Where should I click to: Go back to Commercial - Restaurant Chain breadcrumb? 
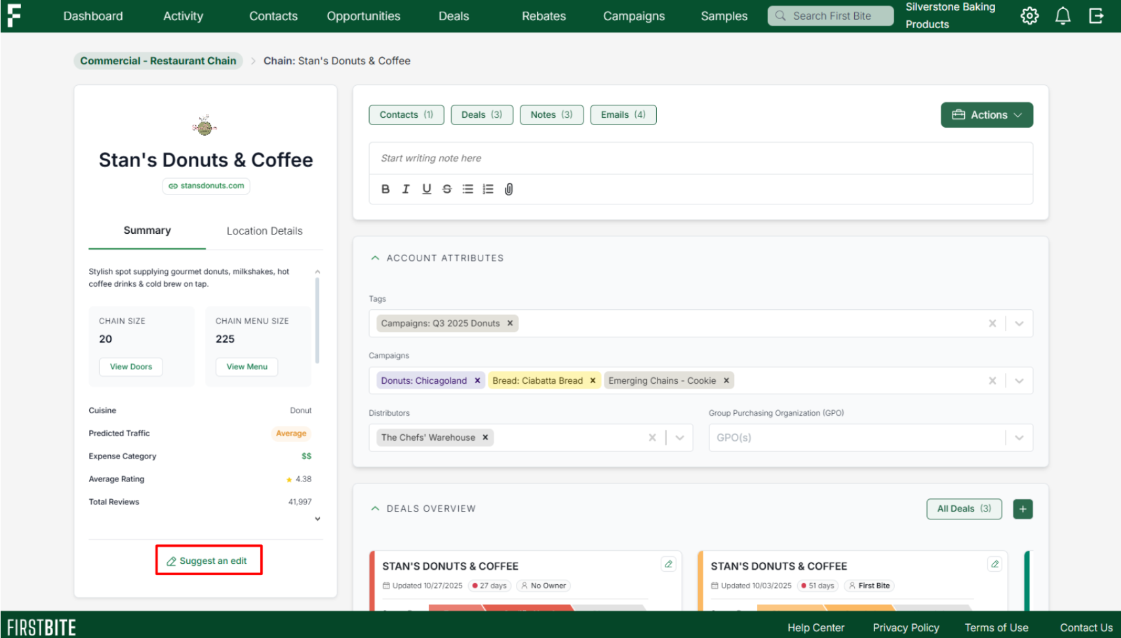tap(158, 61)
